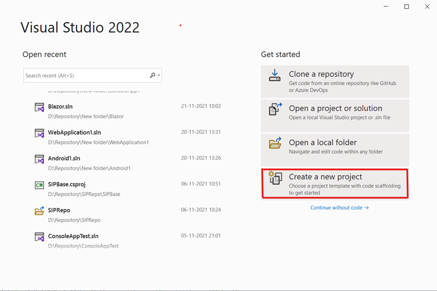The image size is (437, 291).
Task: Click the Blazor.sln solution icon
Action: (x=39, y=107)
